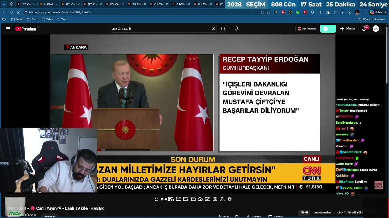Click chat username young_rasim

[353, 188]
